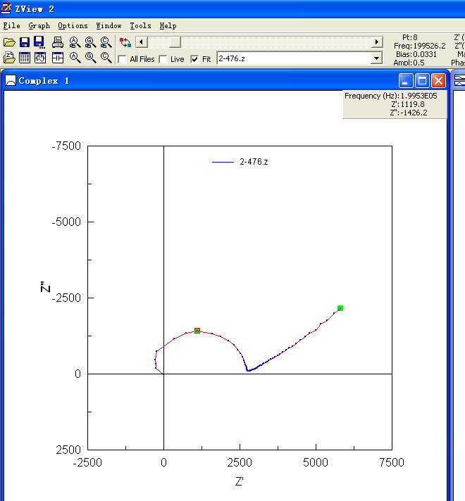Click the open data file Z folder icon
The height and width of the screenshot is (501, 465).
9,58
